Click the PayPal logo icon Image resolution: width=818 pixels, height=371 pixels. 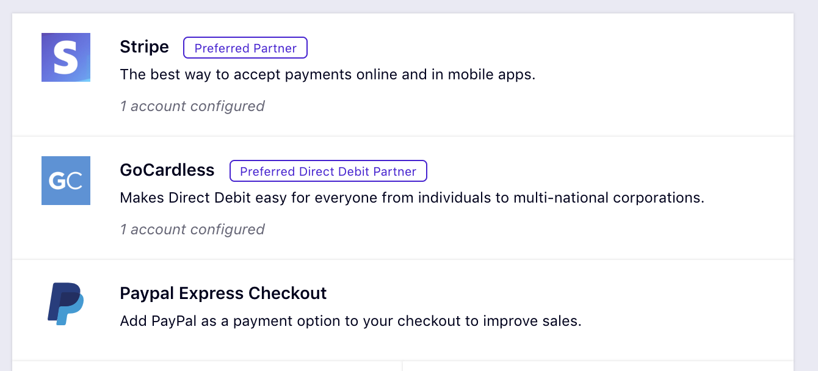coord(66,303)
